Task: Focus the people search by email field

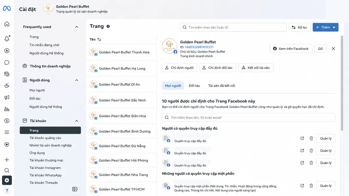Action: tap(249, 118)
